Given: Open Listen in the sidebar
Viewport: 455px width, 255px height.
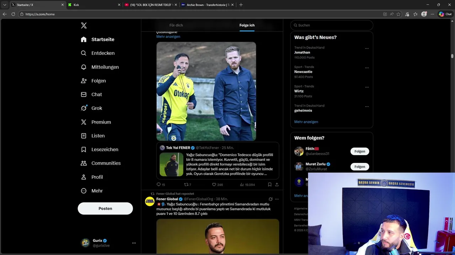Looking at the screenshot, I should [x=92, y=136].
